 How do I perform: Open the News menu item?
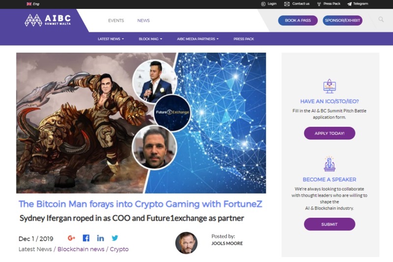143,21
